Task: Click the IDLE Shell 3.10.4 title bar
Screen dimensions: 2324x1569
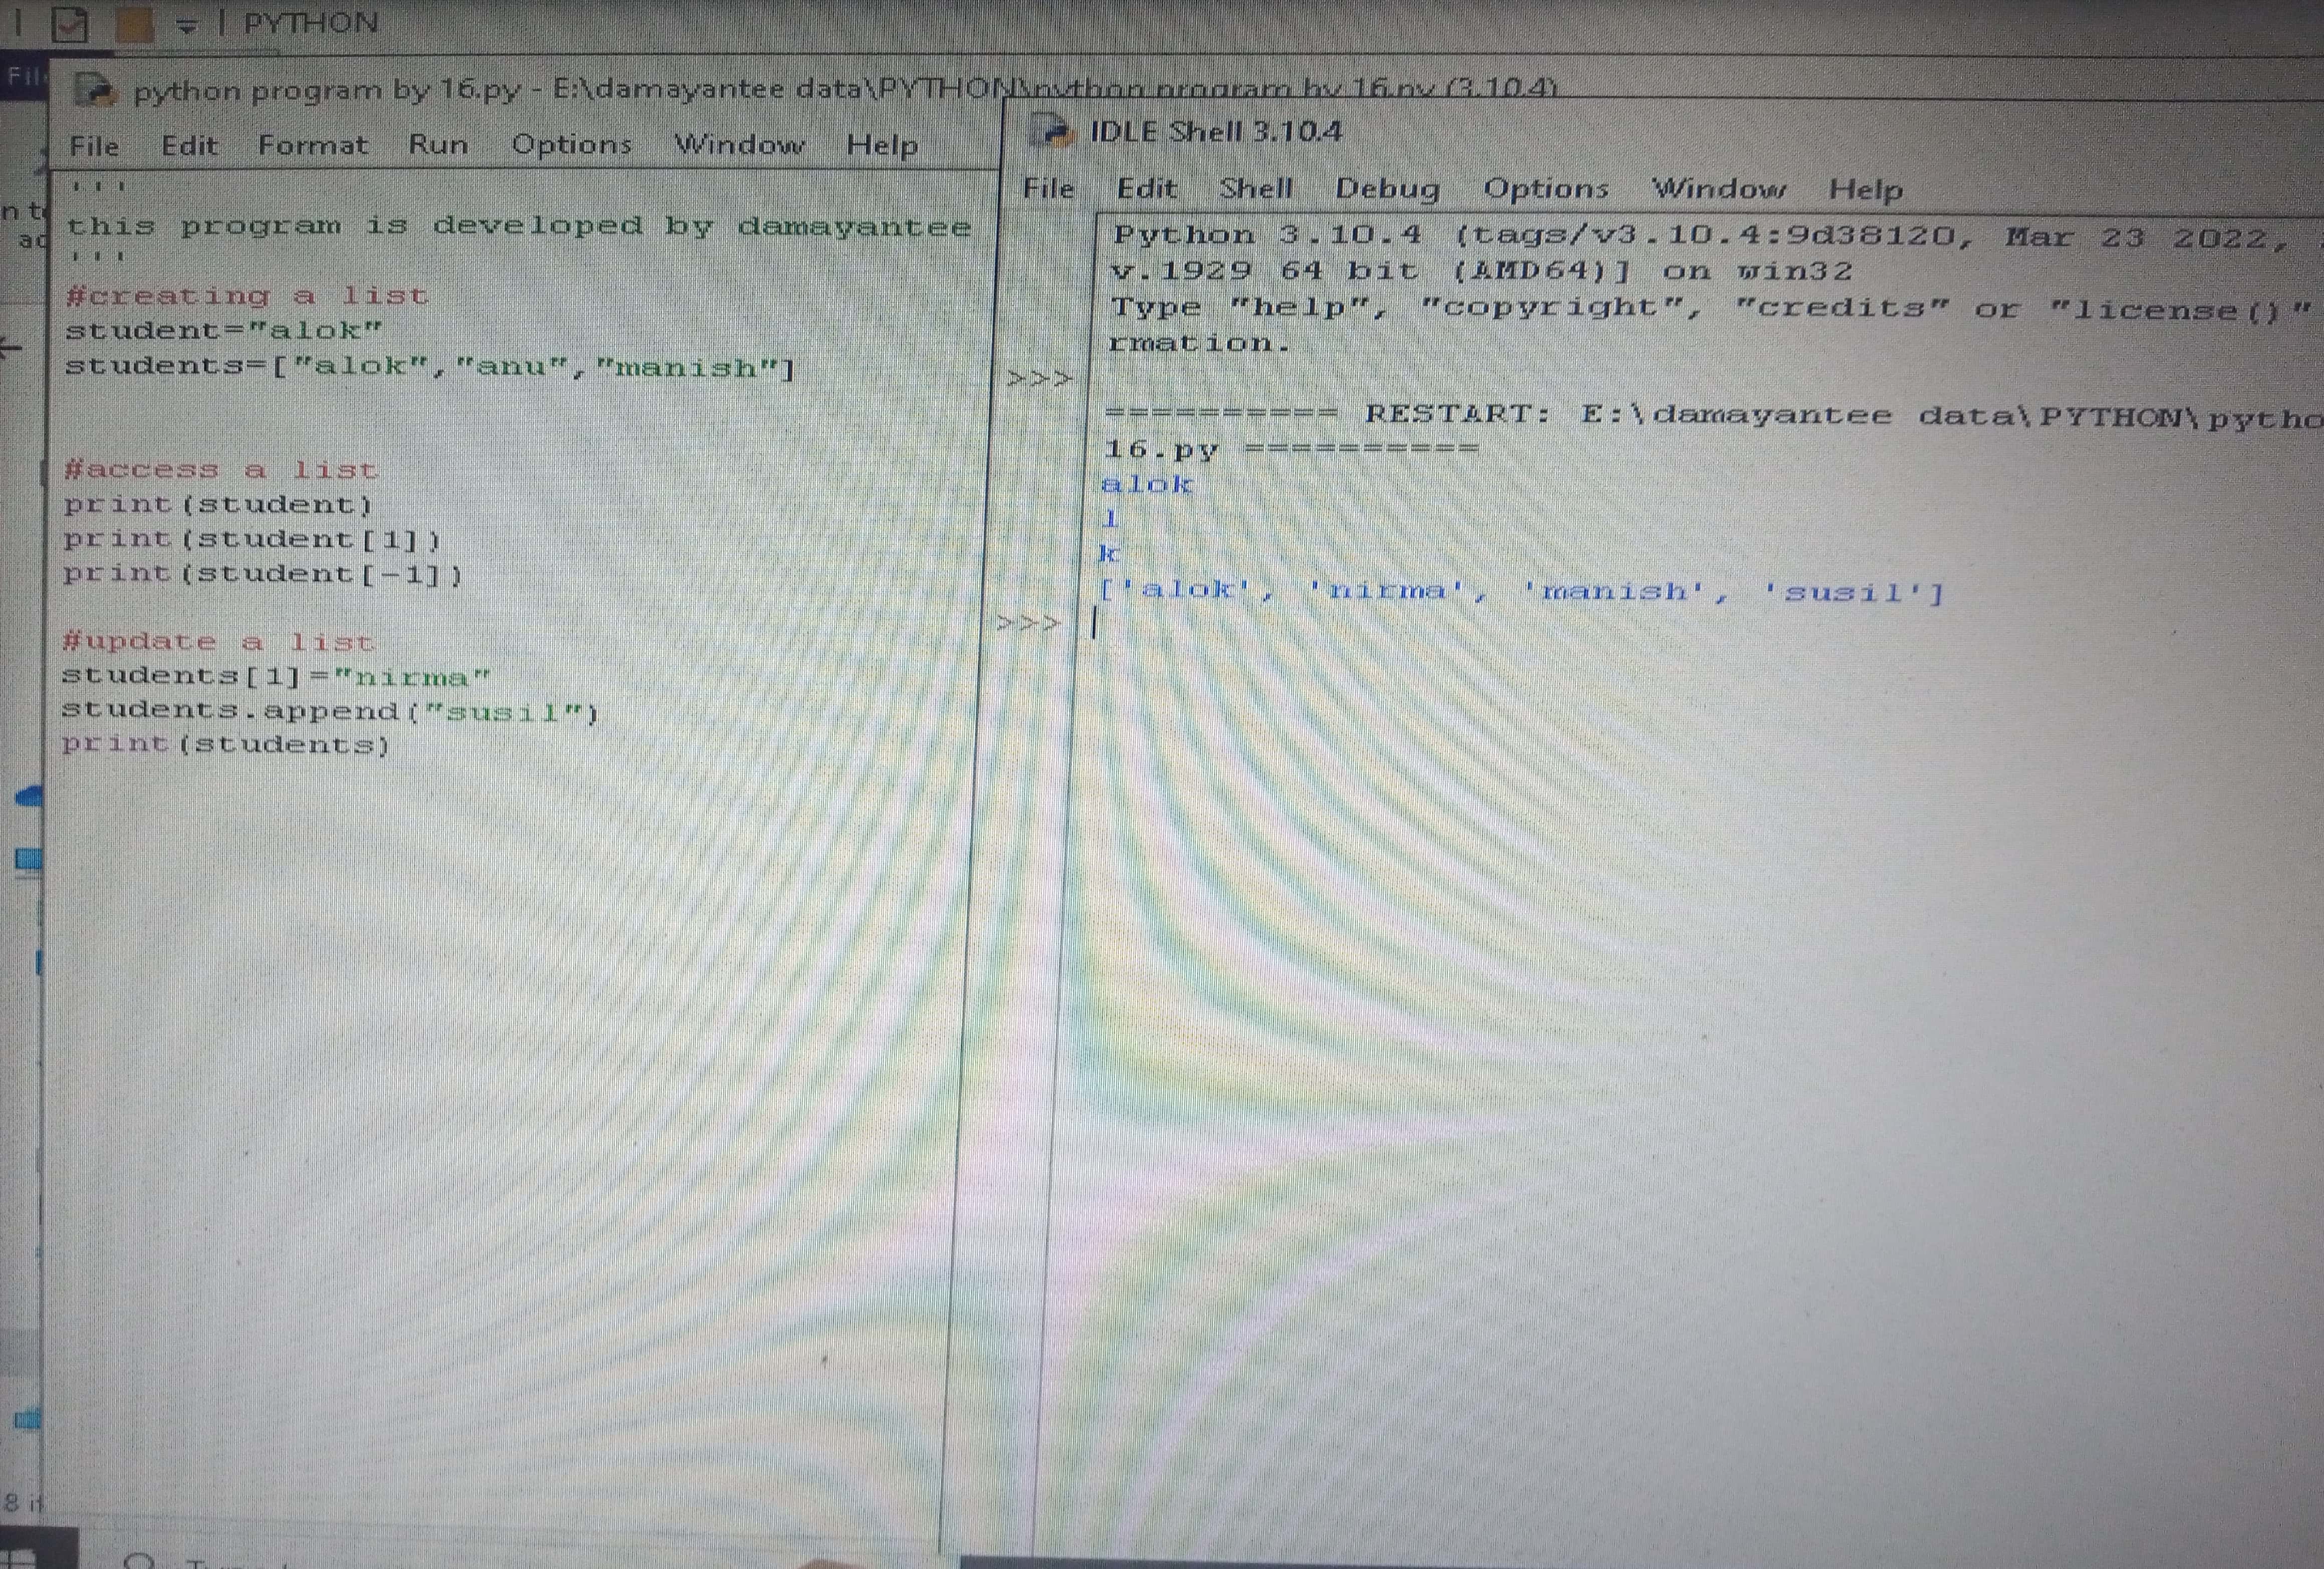Action: 1600,132
